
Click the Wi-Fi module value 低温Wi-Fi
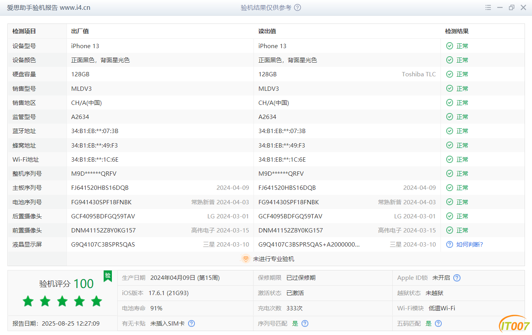pos(442,308)
